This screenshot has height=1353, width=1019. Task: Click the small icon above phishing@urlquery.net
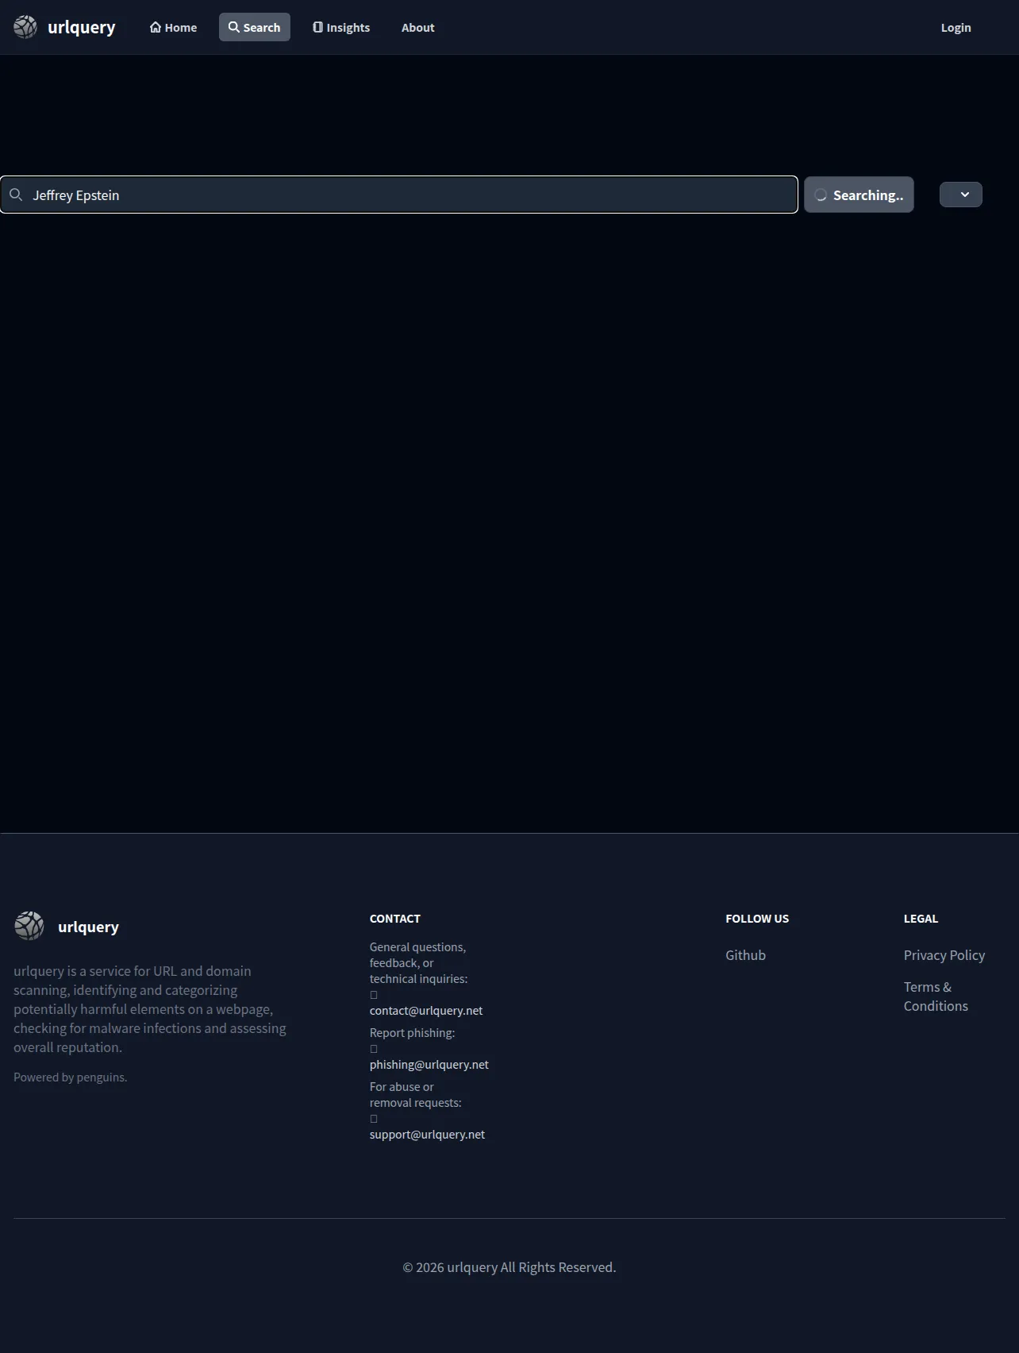[x=374, y=1049]
